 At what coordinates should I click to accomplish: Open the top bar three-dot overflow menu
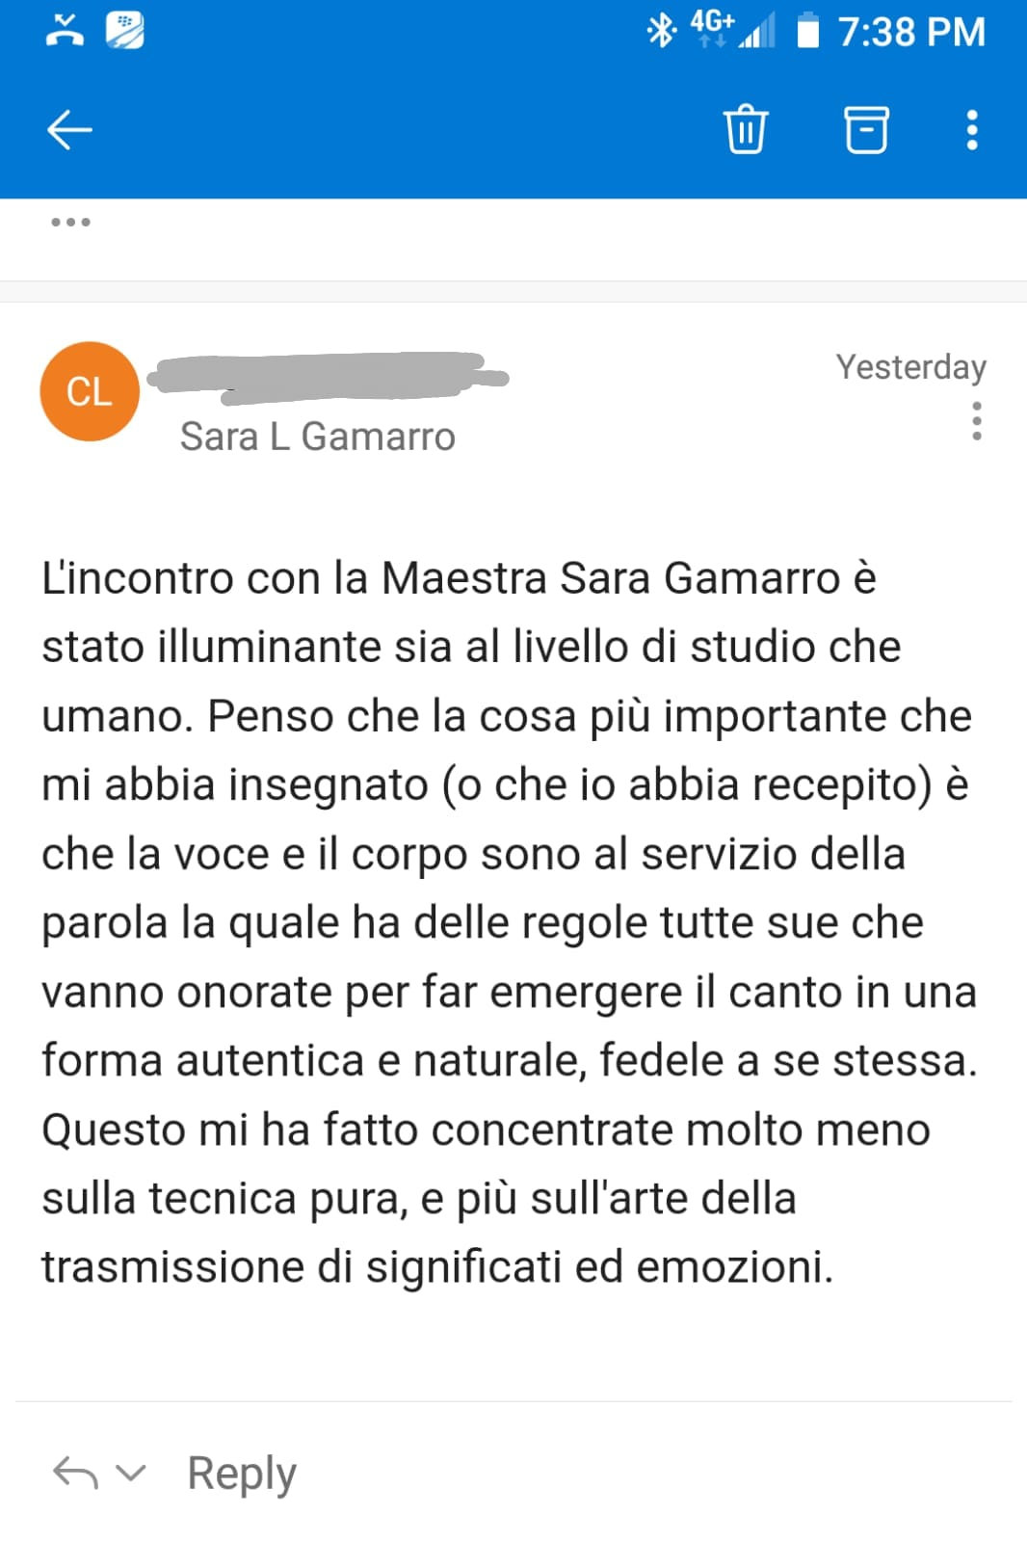pos(971,129)
